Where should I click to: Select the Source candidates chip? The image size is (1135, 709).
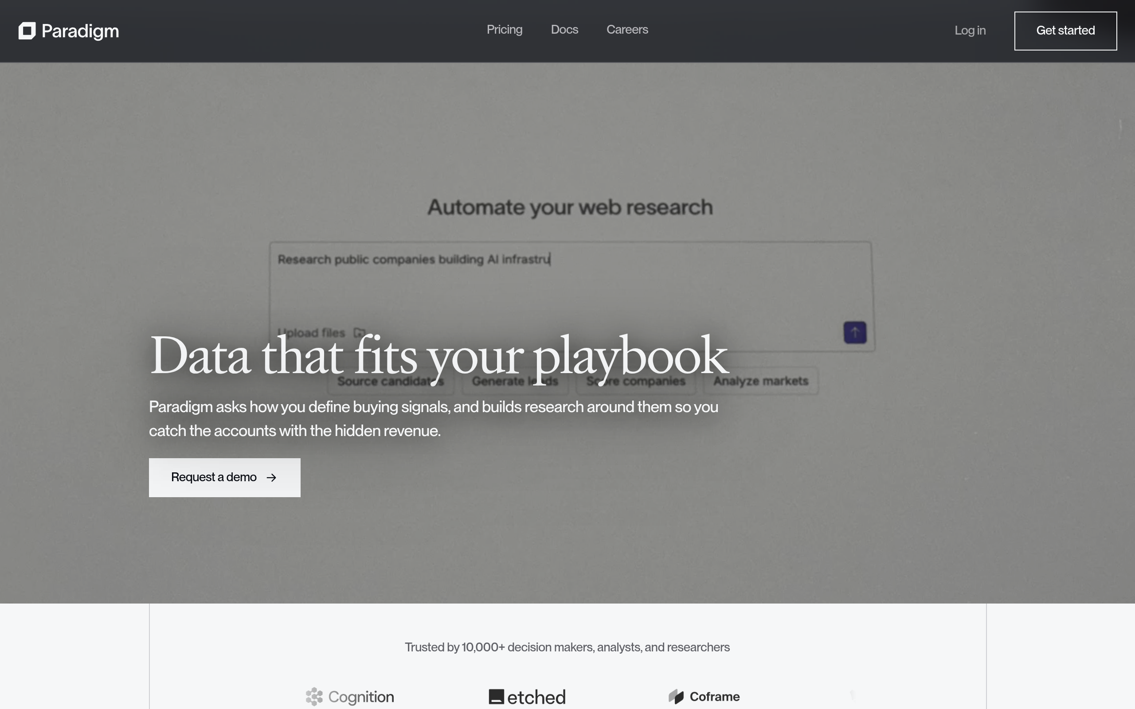coord(390,381)
